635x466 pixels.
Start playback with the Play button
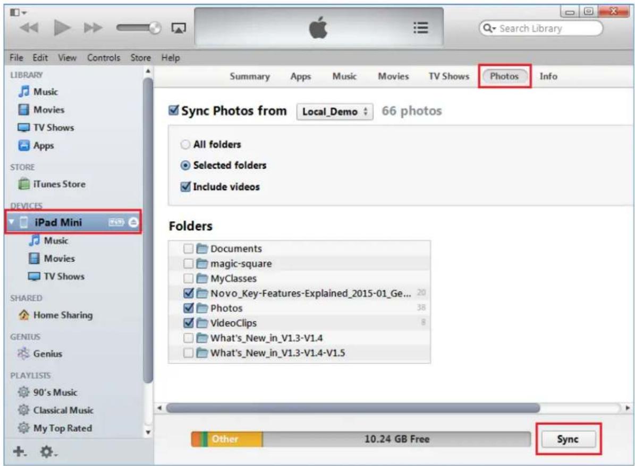tap(62, 28)
